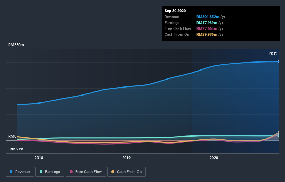Click the RM27.664m free cash flow value
The height and width of the screenshot is (182, 285).
(x=207, y=28)
